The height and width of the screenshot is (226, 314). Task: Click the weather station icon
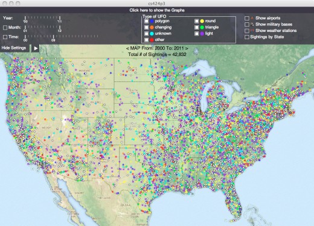[x=252, y=31]
